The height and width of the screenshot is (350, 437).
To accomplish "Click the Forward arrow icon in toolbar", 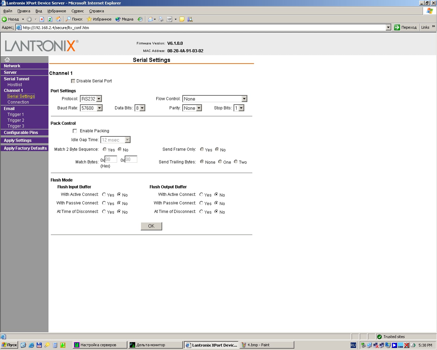I will pyautogui.click(x=29, y=19).
